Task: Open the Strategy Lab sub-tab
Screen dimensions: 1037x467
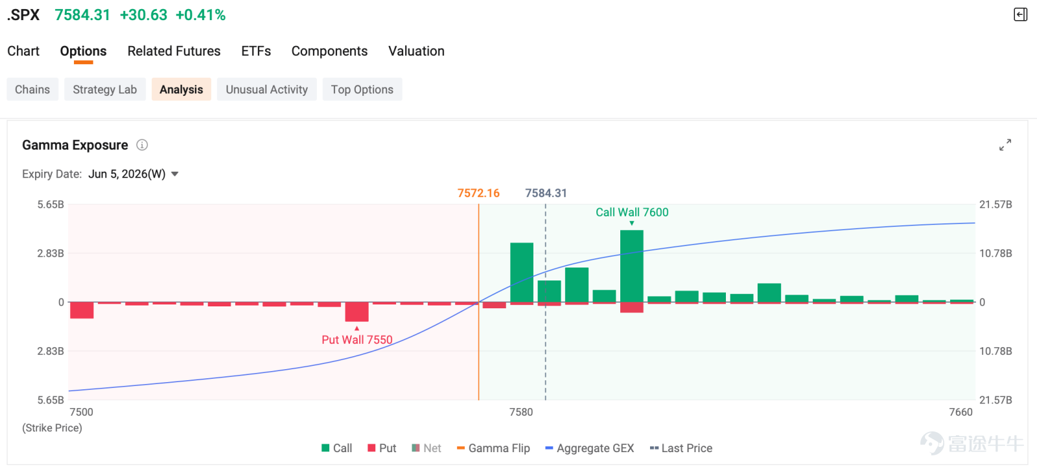Action: 105,89
